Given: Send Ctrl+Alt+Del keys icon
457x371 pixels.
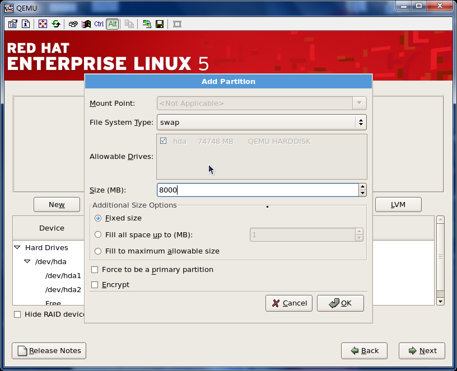Looking at the screenshot, I should tap(73, 24).
